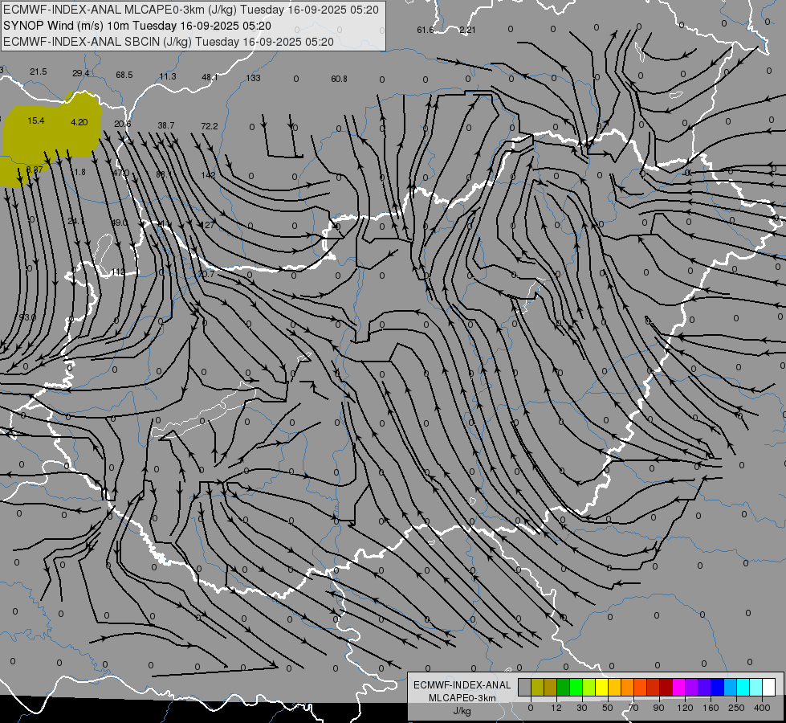Click the map value '133'

(253, 78)
